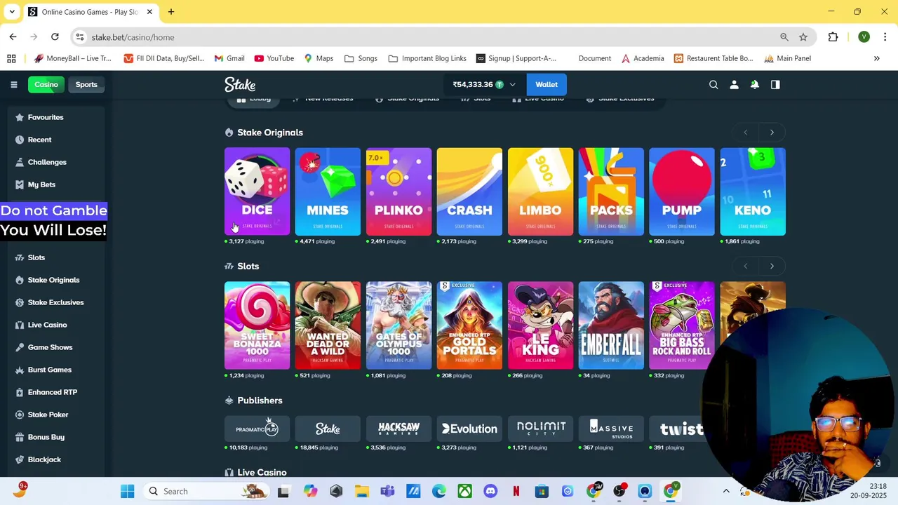Reload the page in Chrome
898x505 pixels.
coord(55,37)
